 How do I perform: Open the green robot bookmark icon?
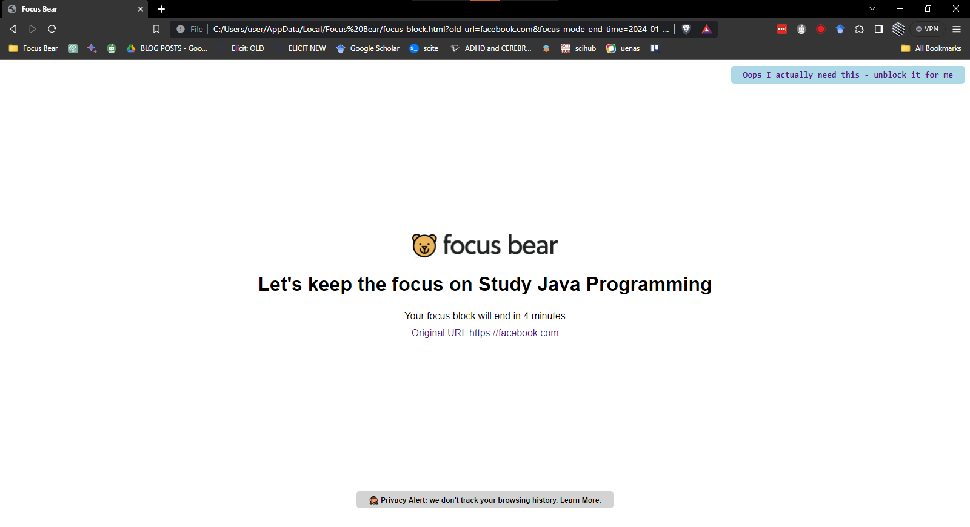pos(112,48)
